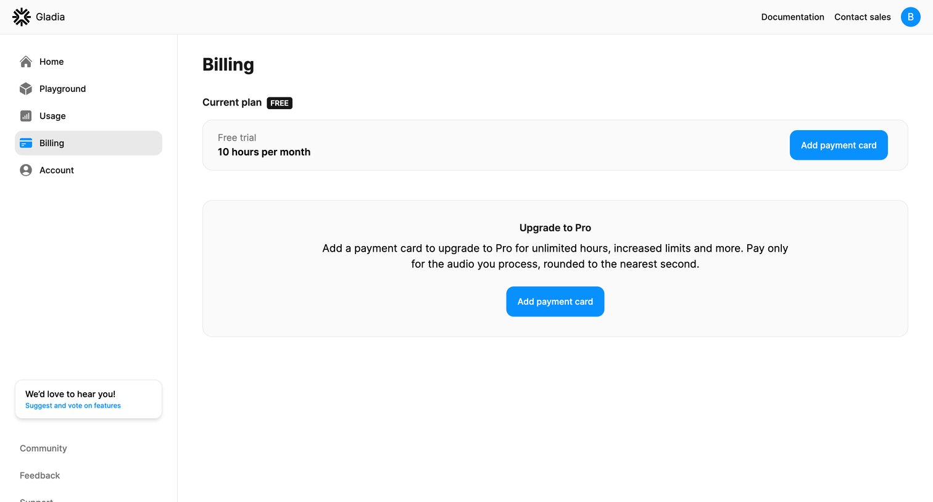Screen dimensions: 933x502
Task: Click the Billing credit card icon
Action: pos(26,143)
